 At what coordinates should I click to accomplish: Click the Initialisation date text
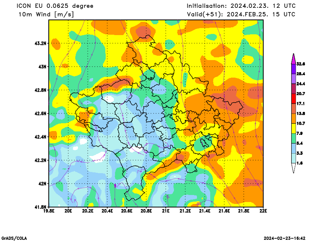(241, 6)
